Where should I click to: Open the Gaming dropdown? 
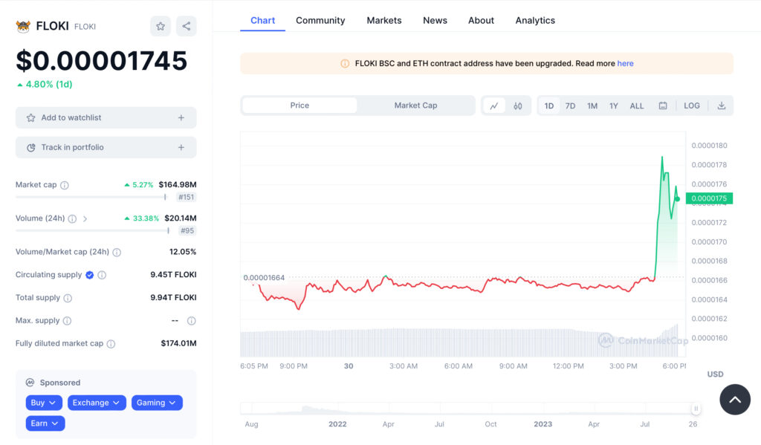(157, 402)
